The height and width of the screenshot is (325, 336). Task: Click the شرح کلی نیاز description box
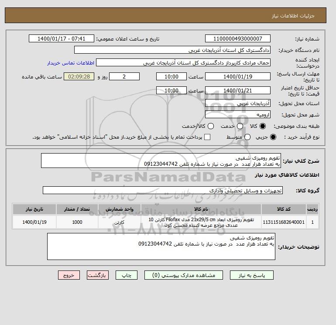click(161, 161)
